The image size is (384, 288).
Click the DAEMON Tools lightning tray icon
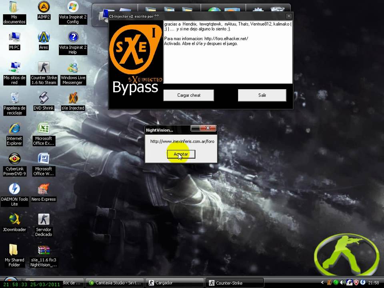pos(363,283)
